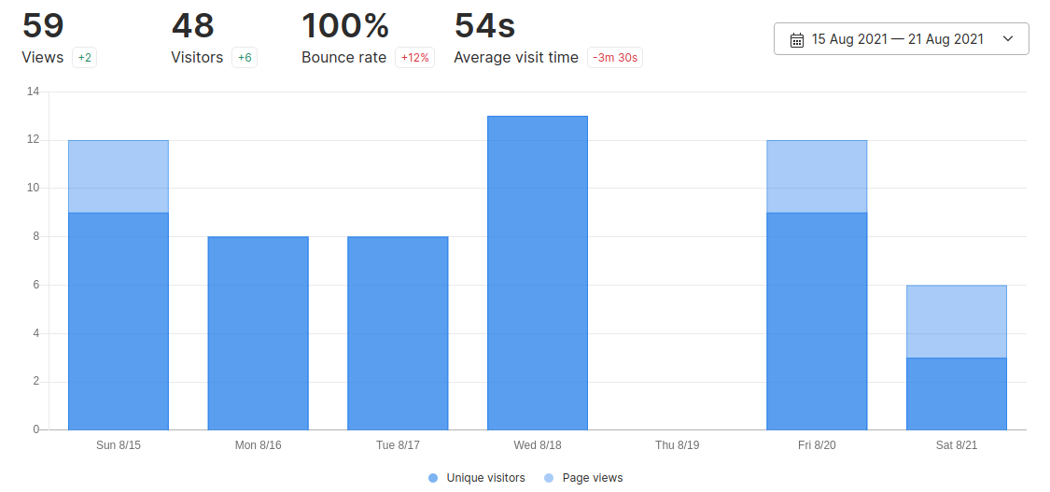Toggle Page views legend dot
1050x492 pixels.
549,478
